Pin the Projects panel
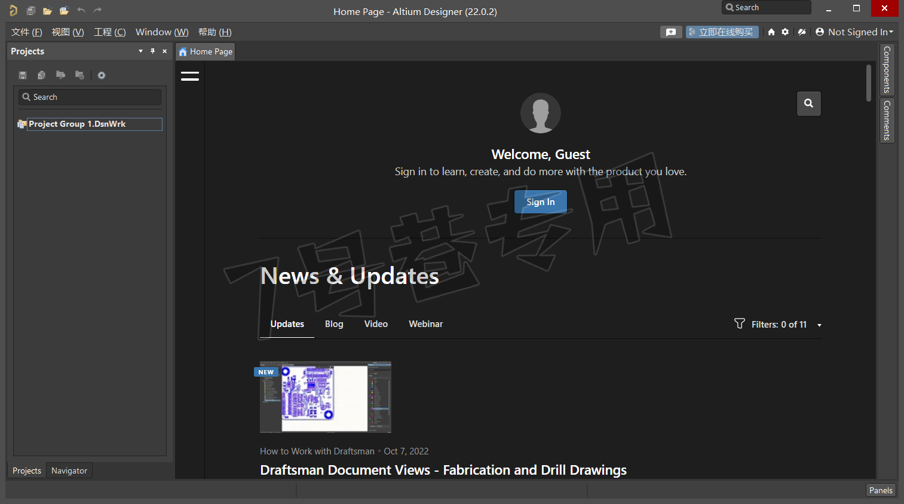This screenshot has height=504, width=904. [x=152, y=51]
